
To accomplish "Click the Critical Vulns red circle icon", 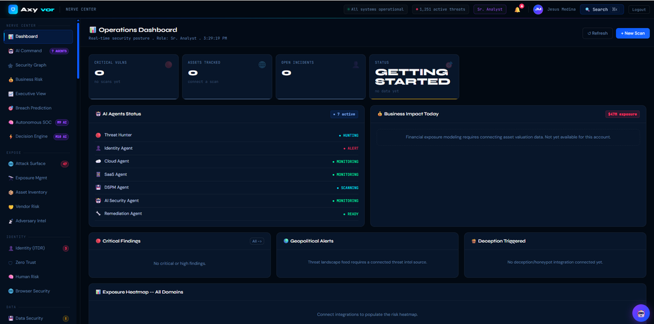I will [x=169, y=65].
